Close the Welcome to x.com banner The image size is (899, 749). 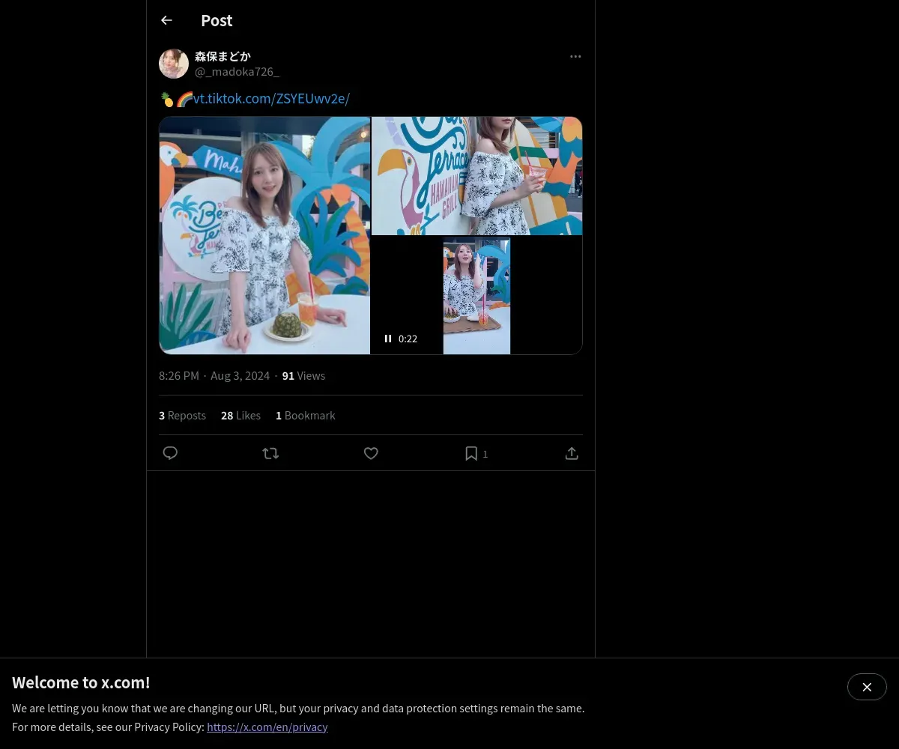867,687
